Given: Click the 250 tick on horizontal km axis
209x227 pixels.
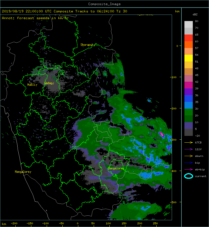Looking at the screenshot, I should [155, 223].
